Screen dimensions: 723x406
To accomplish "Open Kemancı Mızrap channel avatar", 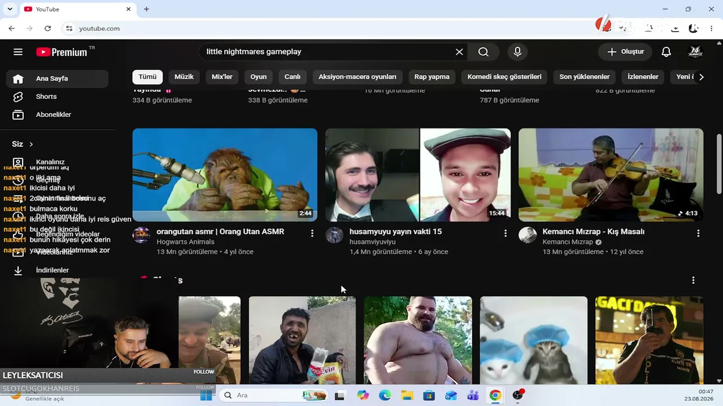I will point(528,235).
